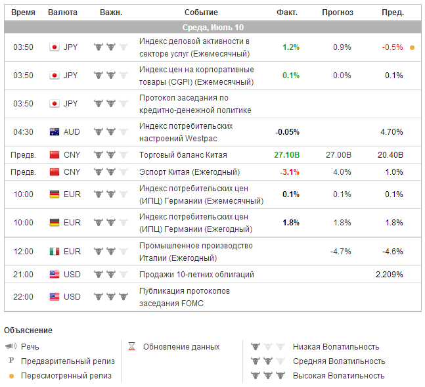
Task: Click the Australia flag next to AUD
Action: coord(55,132)
